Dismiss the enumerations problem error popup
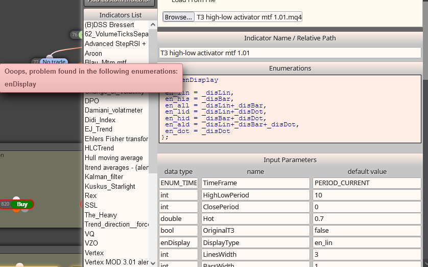 click(91, 78)
